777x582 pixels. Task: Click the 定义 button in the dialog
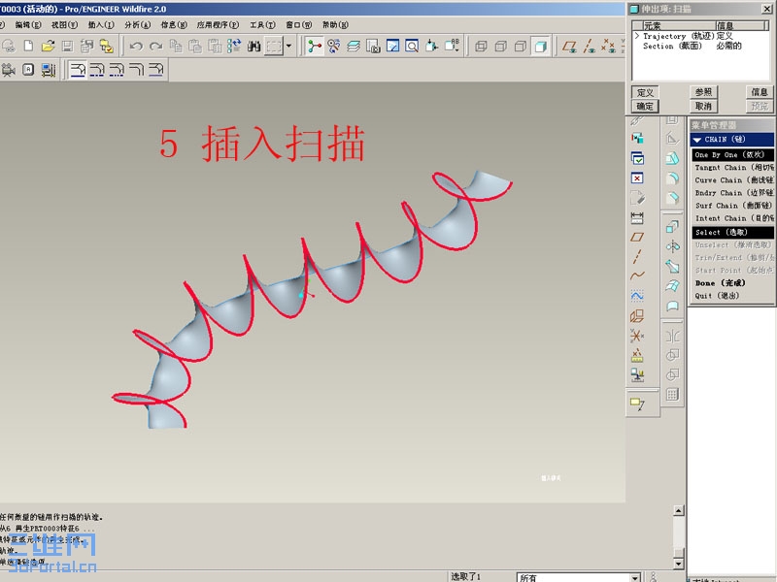point(645,92)
